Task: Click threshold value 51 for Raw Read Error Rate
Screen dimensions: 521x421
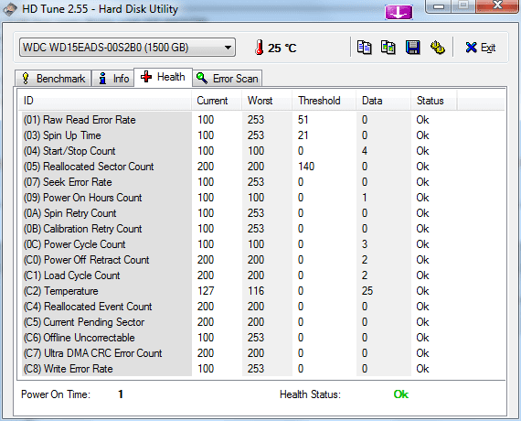Action: [303, 120]
